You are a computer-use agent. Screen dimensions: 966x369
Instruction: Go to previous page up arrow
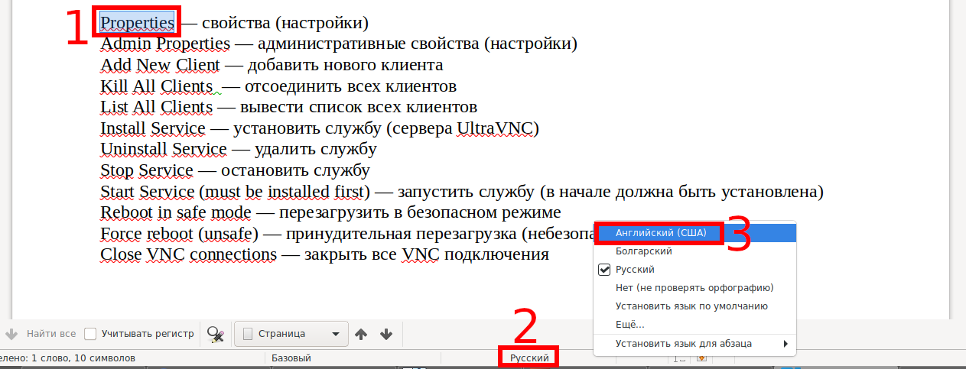point(362,334)
